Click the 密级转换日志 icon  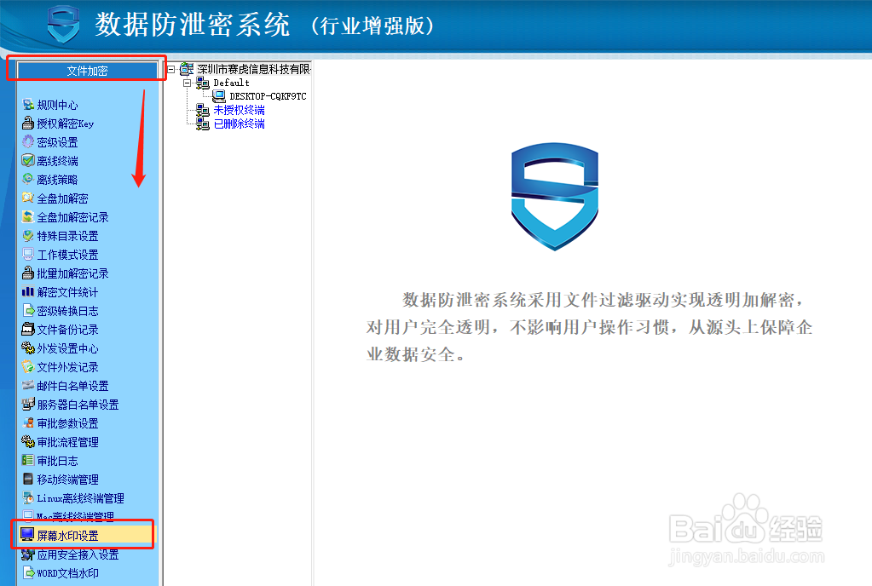[x=28, y=311]
